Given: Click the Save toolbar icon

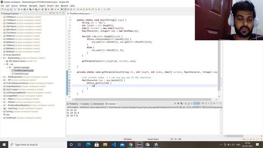Looking at the screenshot, I should click(8, 9).
